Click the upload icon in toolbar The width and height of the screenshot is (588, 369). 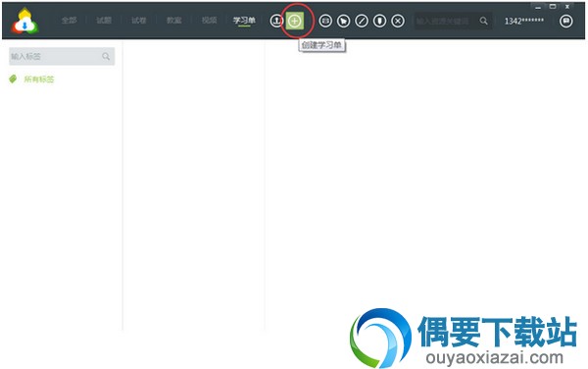276,21
